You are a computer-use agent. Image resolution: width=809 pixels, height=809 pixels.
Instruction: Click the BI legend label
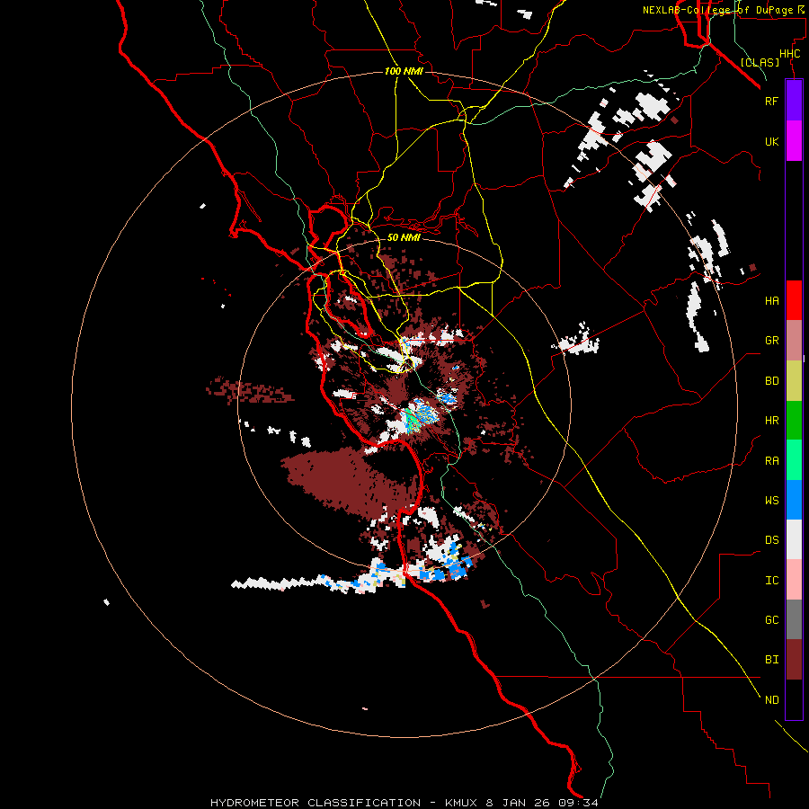tap(771, 660)
